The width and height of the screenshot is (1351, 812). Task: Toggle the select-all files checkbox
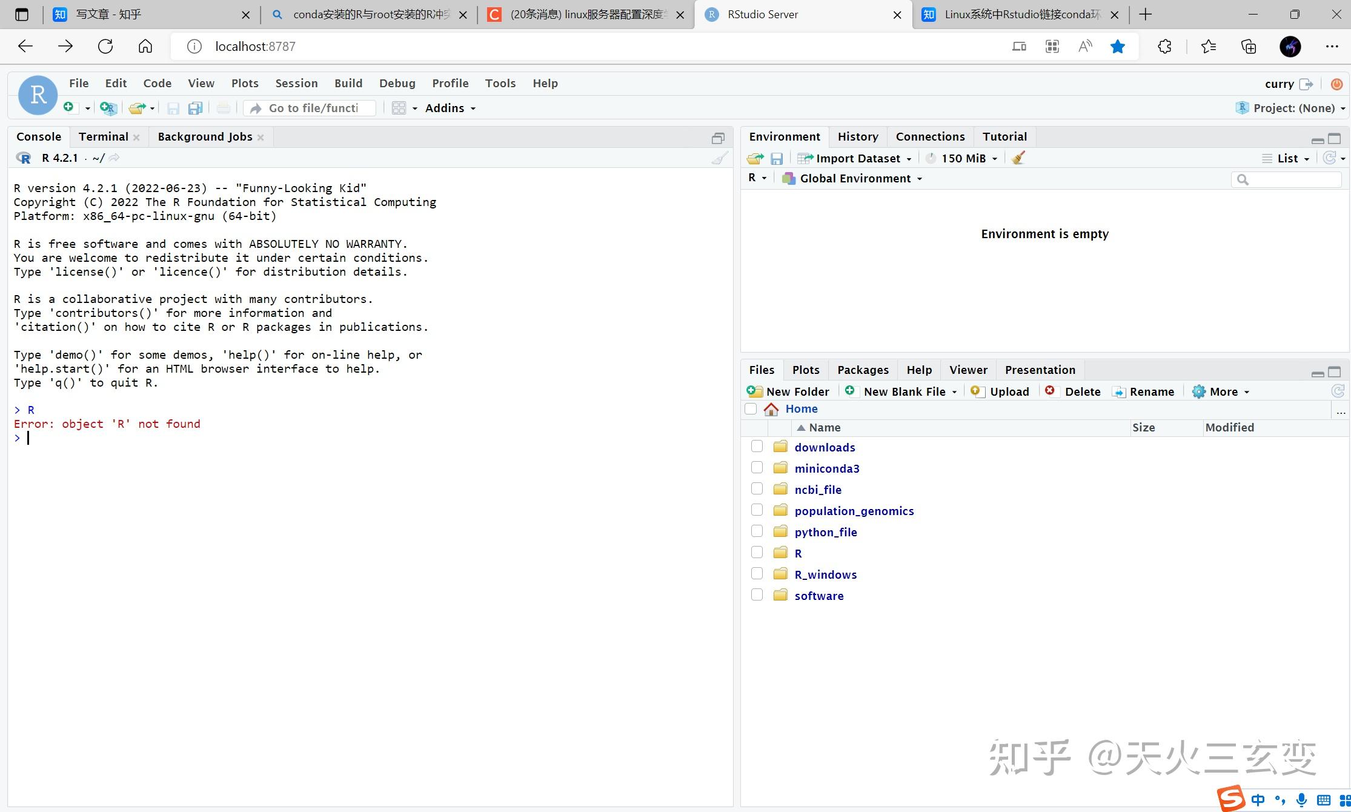click(751, 409)
